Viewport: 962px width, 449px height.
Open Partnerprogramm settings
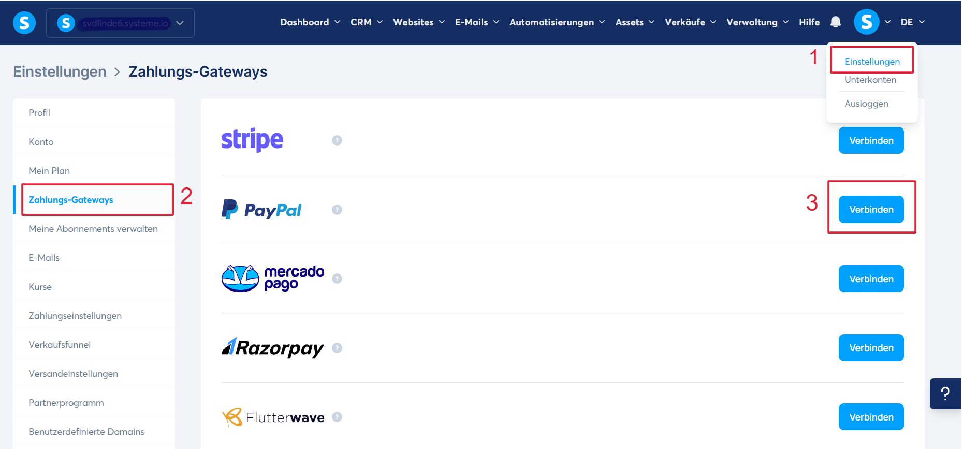click(94, 403)
